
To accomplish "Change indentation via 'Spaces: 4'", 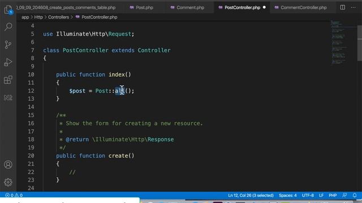I will coord(288,196).
